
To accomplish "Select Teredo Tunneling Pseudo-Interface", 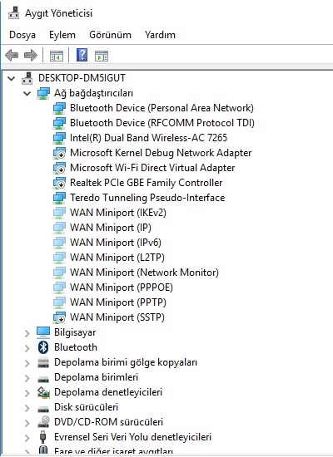I will pos(147,198).
